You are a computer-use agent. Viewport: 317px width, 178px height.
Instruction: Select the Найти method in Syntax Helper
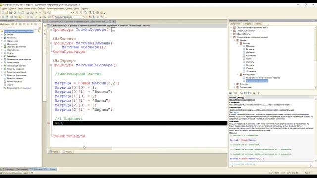(249, 59)
